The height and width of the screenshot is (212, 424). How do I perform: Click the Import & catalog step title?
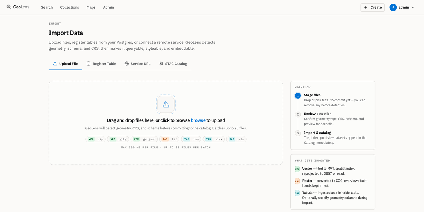pyautogui.click(x=317, y=132)
